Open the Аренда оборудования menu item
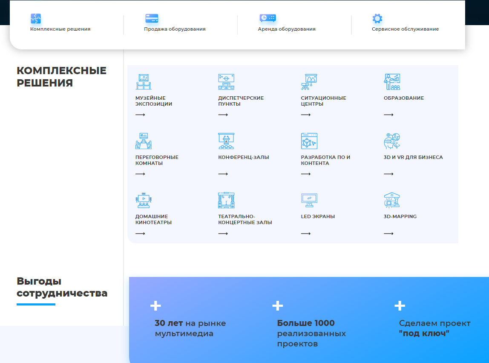489x363 pixels. [x=287, y=29]
